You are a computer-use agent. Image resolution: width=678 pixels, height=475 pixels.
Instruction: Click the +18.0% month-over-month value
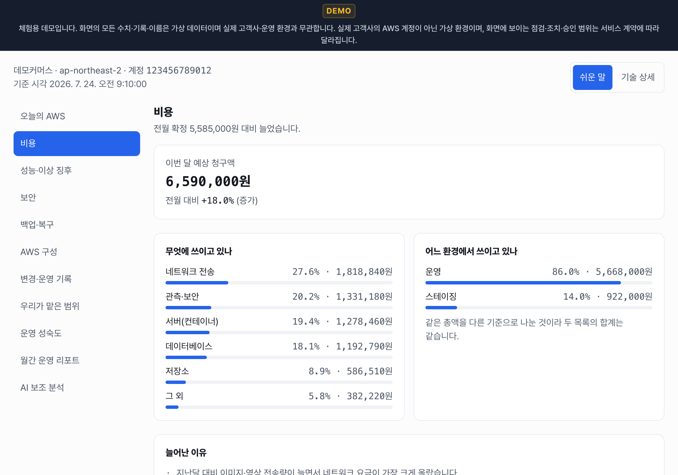point(218,200)
